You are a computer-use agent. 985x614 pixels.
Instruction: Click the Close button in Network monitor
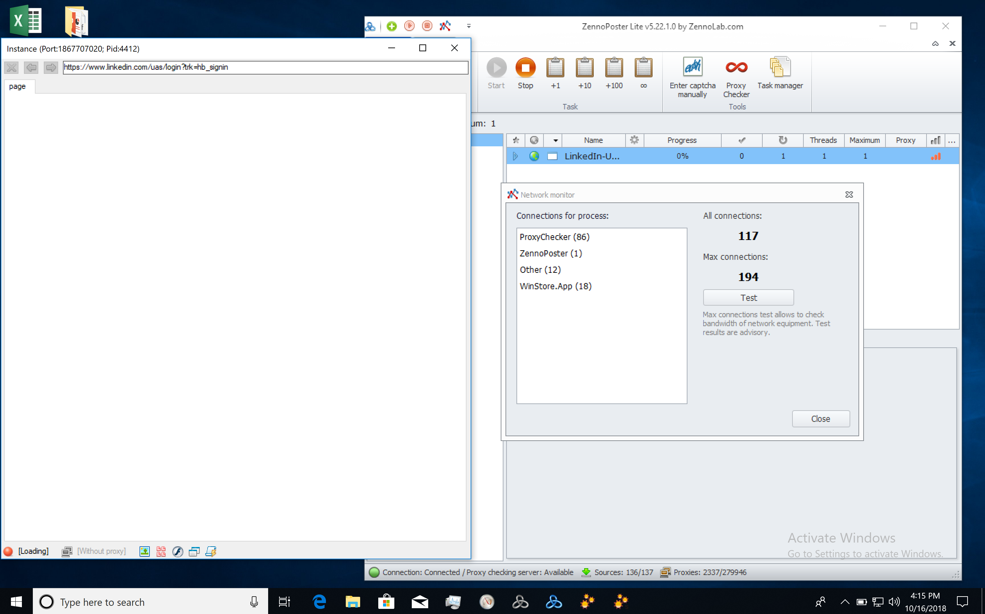pyautogui.click(x=820, y=419)
